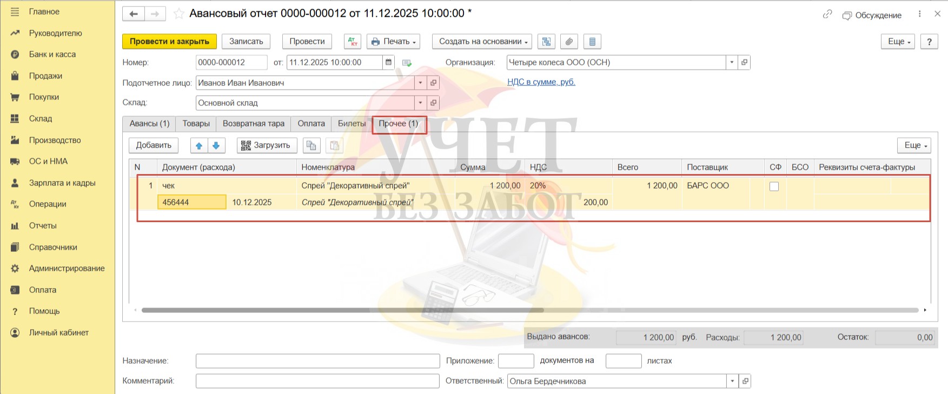Click the Провести и закрыть button
Viewport: 948px width, 394px height.
tap(169, 42)
